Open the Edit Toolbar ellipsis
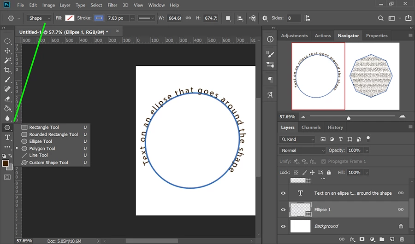The width and height of the screenshot is (415, 244). (7, 147)
